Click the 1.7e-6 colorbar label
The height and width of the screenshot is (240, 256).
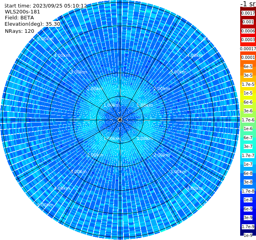coord(248,120)
